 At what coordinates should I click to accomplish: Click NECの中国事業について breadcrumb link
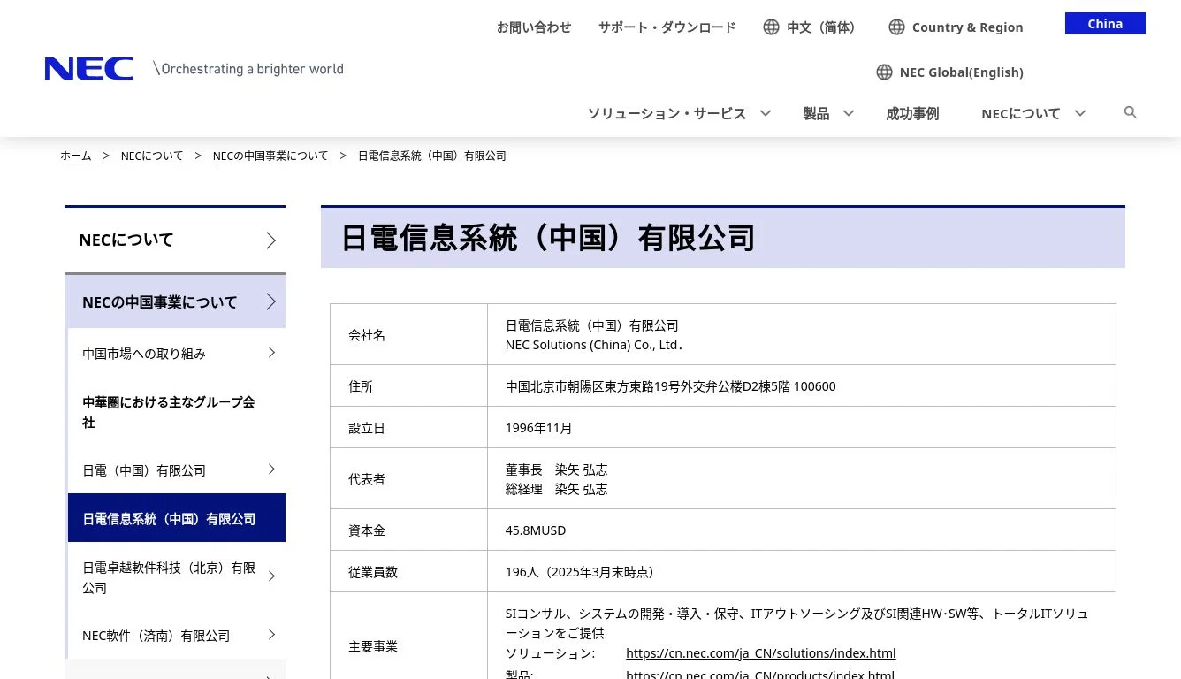point(270,156)
